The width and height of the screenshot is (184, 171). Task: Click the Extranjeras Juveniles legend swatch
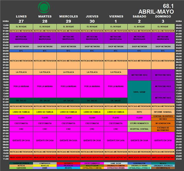coord(140,168)
